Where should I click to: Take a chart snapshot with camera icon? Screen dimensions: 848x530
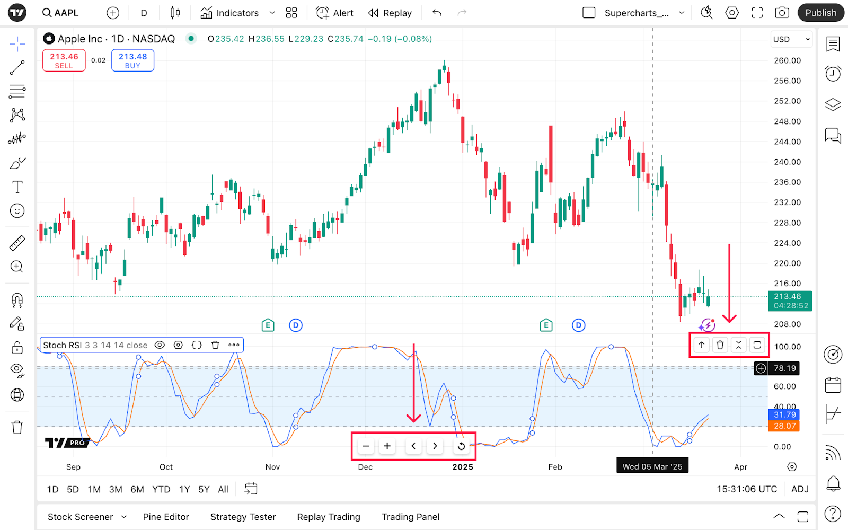click(782, 13)
